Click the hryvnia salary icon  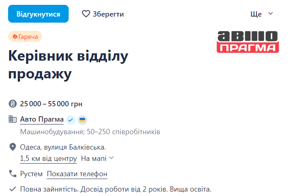click(x=13, y=104)
